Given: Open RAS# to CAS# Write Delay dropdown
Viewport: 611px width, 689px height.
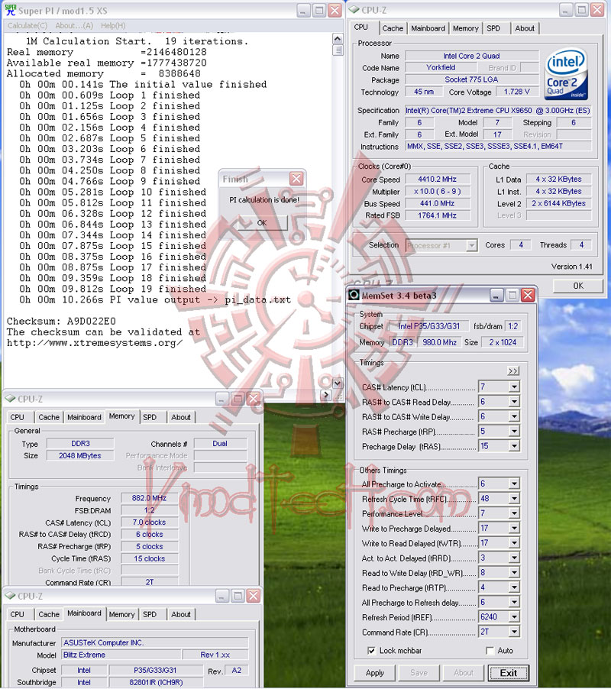Looking at the screenshot, I should tap(514, 416).
